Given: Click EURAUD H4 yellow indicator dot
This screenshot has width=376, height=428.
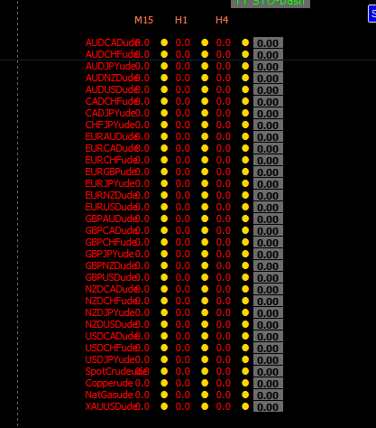Looking at the screenshot, I should click(245, 136).
